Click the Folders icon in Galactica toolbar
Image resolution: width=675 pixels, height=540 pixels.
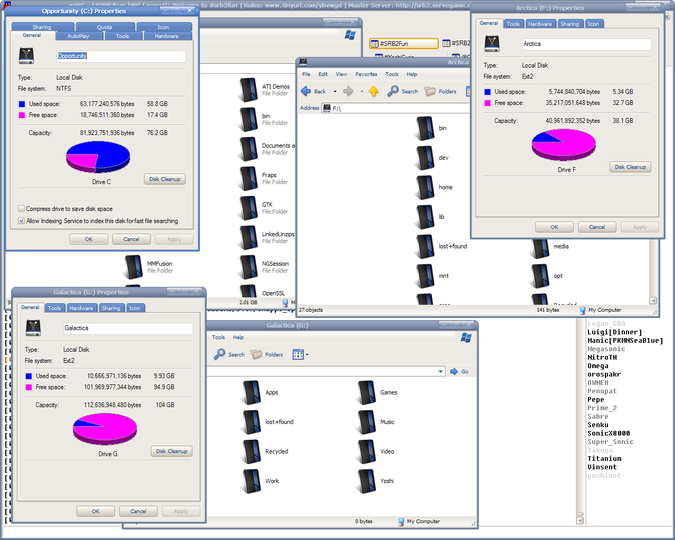(x=257, y=354)
